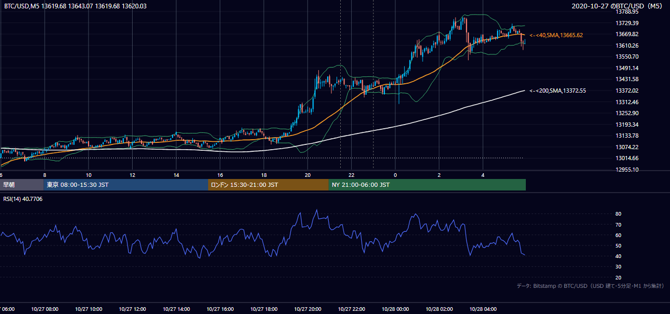Click the 10/27 22:00 date label
The width and height of the screenshot is (670, 314).
click(351, 309)
